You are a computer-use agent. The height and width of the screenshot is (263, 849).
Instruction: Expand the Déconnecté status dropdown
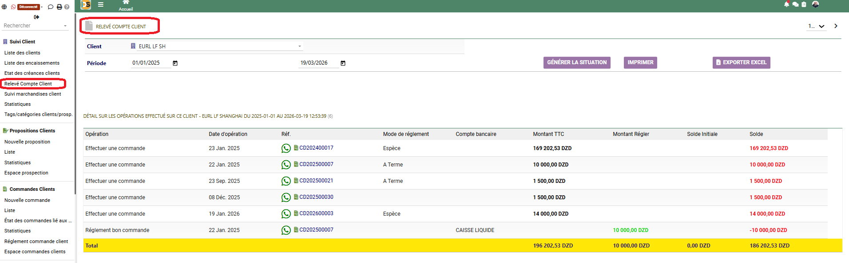tap(42, 7)
